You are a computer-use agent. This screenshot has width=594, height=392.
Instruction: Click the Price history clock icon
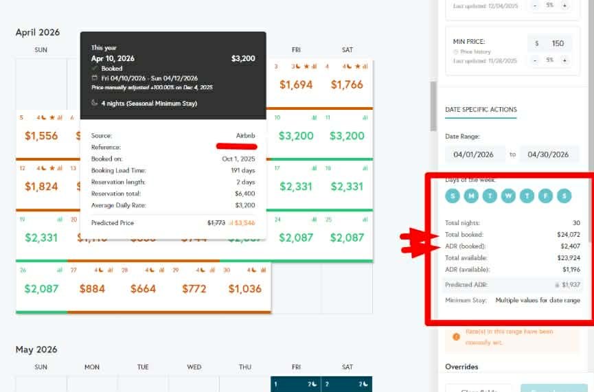(x=455, y=51)
